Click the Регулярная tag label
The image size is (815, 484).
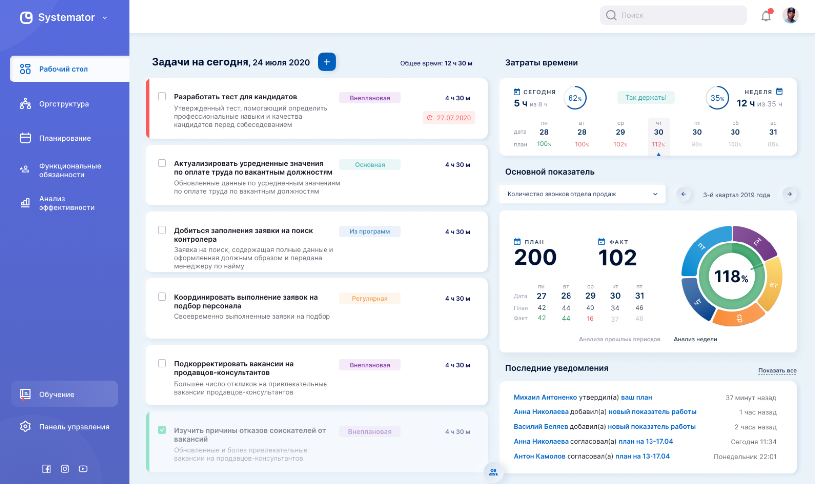tap(370, 298)
